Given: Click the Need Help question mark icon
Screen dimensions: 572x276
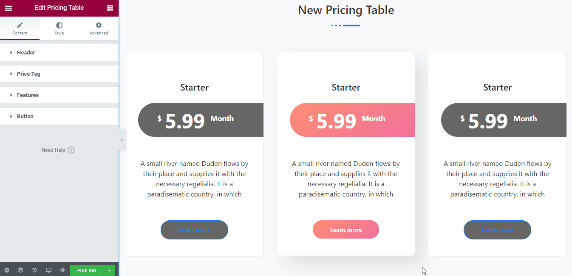Looking at the screenshot, I should click(x=71, y=150).
